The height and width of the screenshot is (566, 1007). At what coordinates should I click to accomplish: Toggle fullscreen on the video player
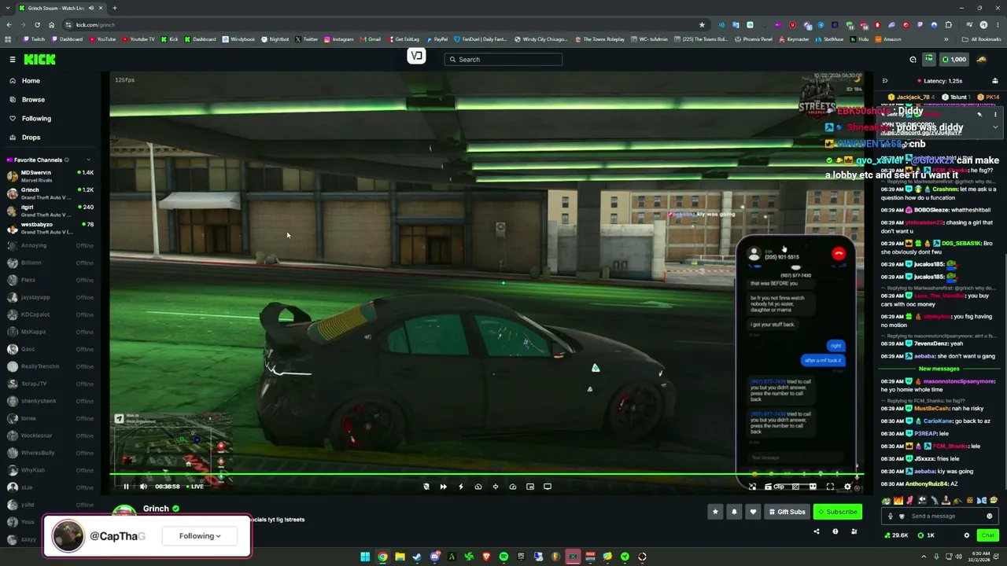pyautogui.click(x=830, y=487)
